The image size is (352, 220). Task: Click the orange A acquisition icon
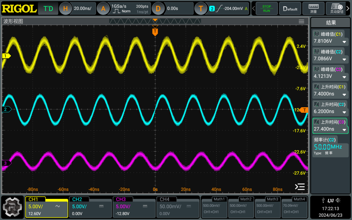click(x=103, y=8)
